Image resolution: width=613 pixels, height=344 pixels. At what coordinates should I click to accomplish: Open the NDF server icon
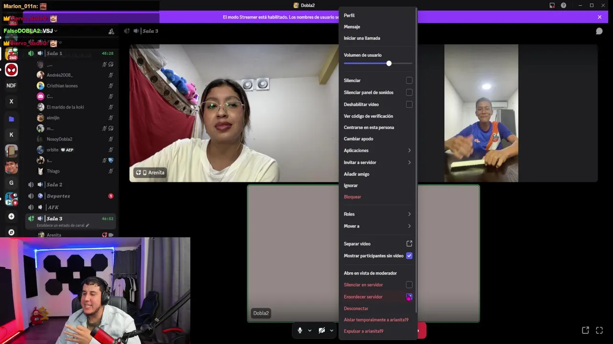tap(11, 86)
